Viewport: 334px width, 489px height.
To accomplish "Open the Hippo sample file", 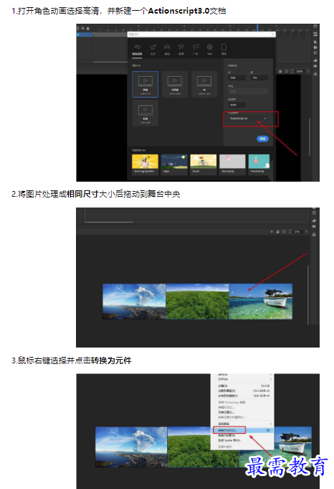I will pyautogui.click(x=174, y=164).
